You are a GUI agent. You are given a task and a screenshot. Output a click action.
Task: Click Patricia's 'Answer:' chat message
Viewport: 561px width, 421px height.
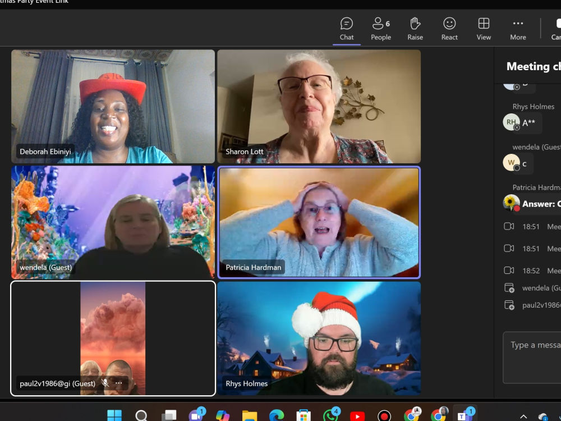(541, 204)
